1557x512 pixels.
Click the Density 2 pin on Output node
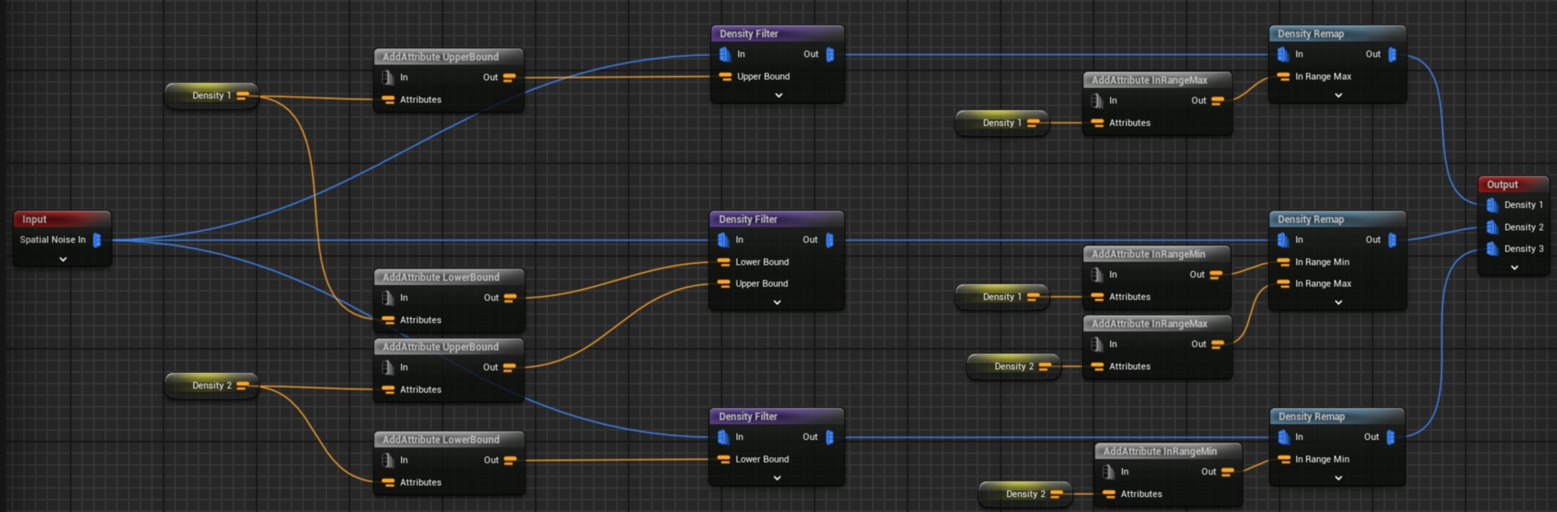click(x=1492, y=227)
